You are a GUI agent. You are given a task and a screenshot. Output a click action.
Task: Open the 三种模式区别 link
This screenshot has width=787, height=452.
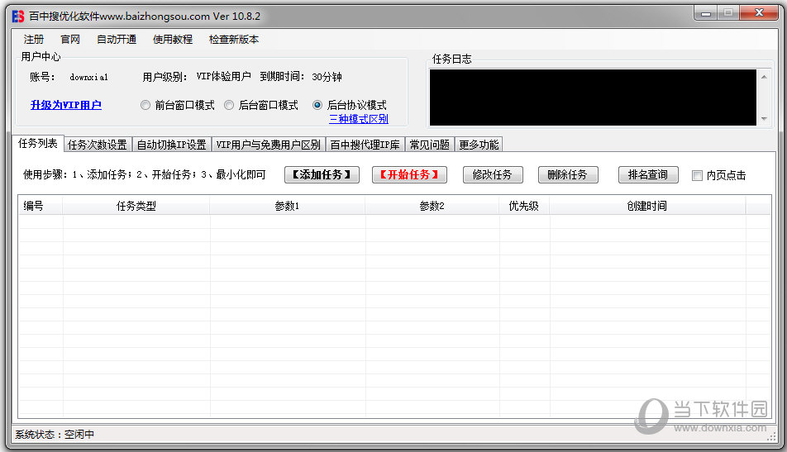point(359,119)
